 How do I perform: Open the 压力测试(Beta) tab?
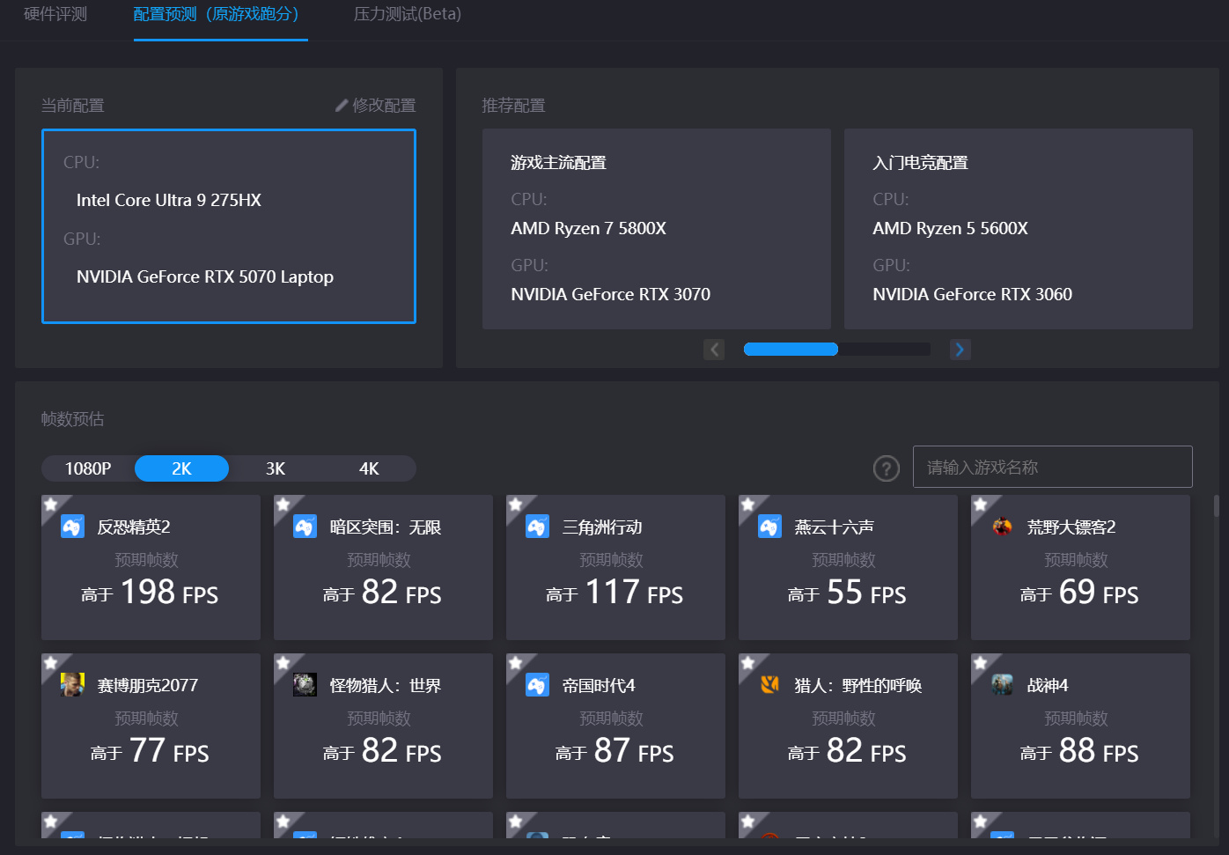coord(408,14)
